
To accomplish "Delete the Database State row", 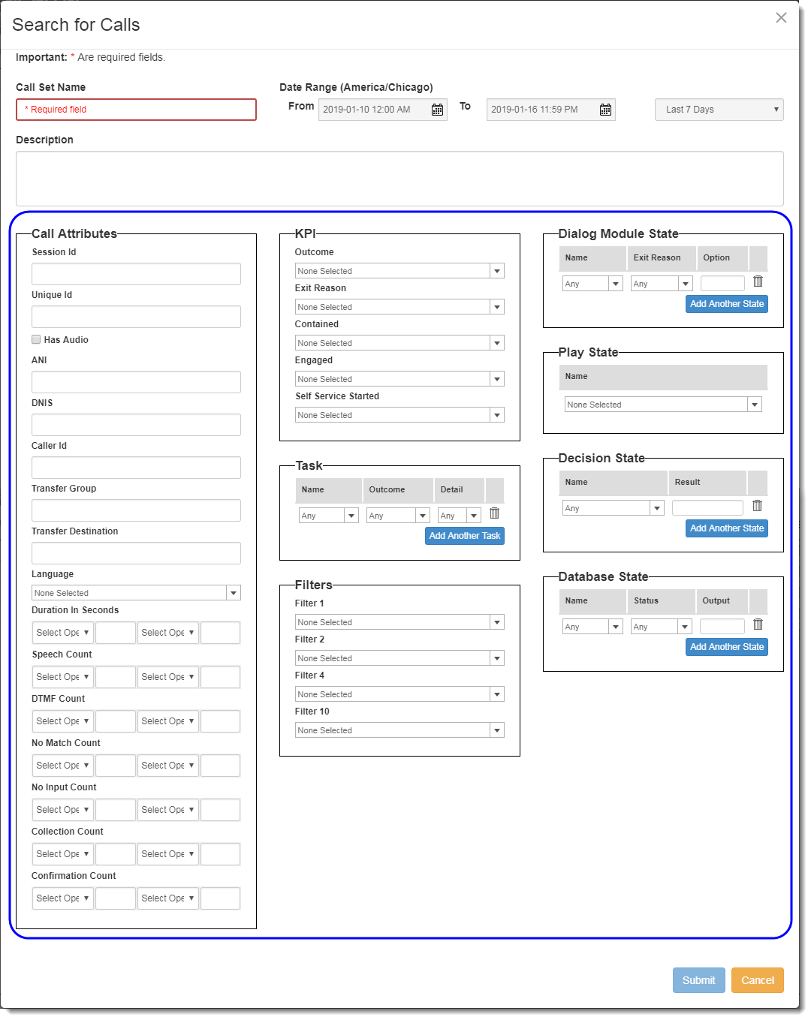I will [x=758, y=624].
